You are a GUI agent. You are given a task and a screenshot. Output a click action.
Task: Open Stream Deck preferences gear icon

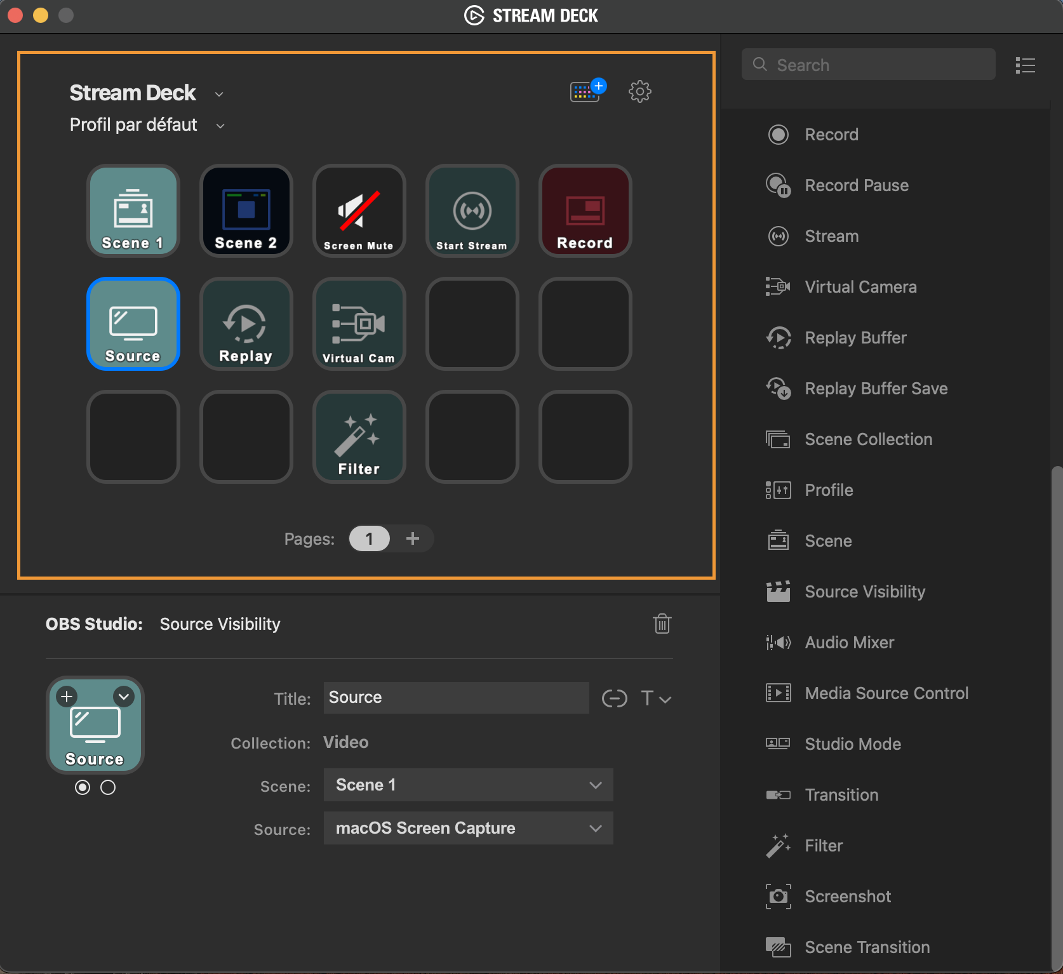click(x=639, y=92)
